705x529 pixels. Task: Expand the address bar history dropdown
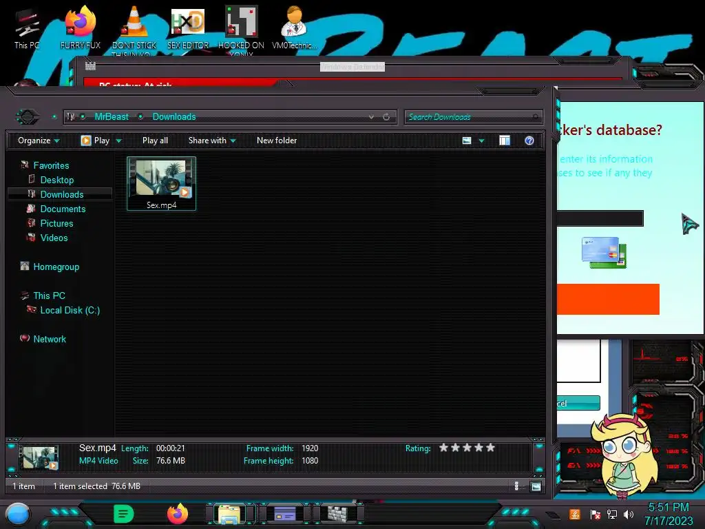tap(371, 117)
